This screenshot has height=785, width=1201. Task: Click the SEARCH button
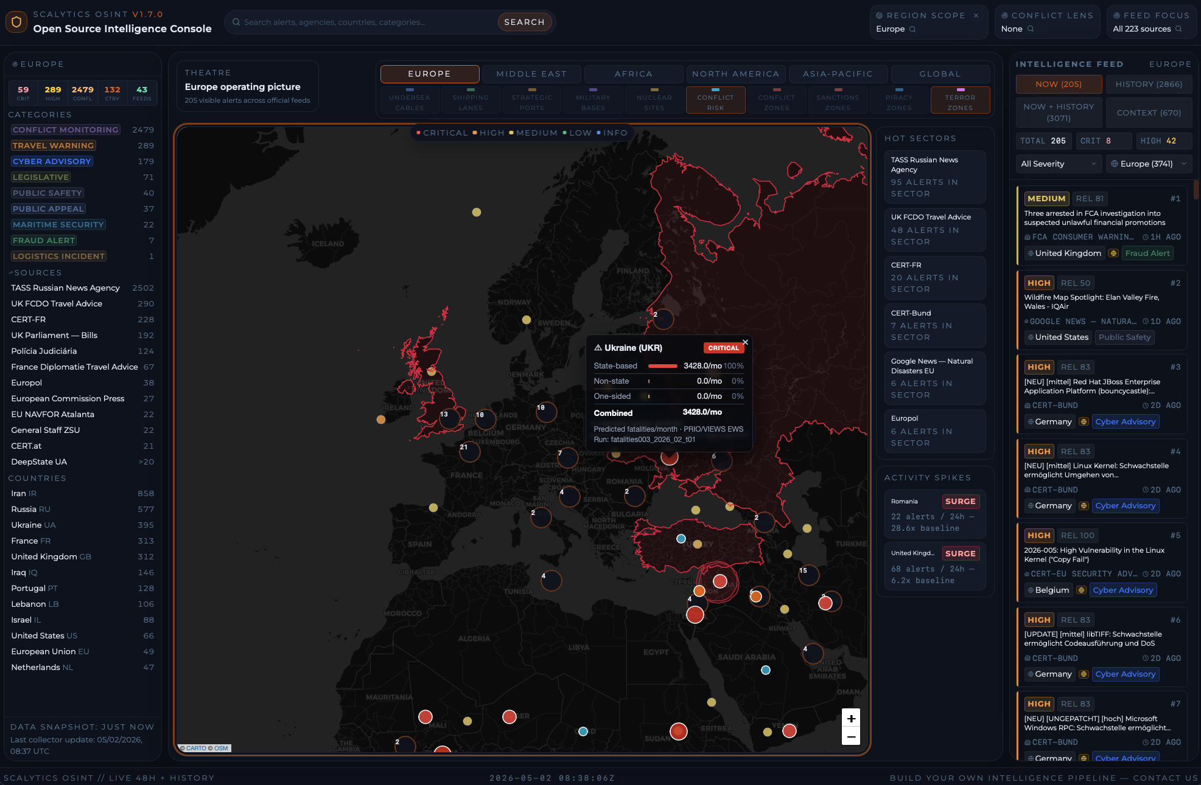pyautogui.click(x=524, y=22)
